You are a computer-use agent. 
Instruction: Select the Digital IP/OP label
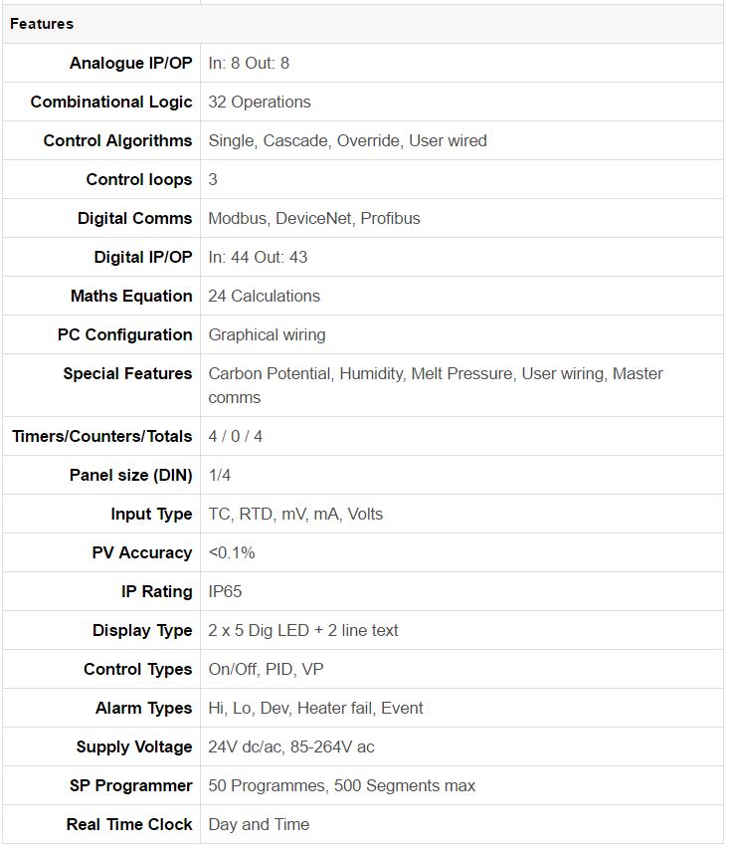(x=143, y=257)
